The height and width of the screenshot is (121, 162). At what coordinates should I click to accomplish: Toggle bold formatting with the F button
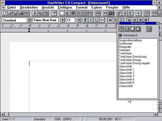[x=85, y=20]
